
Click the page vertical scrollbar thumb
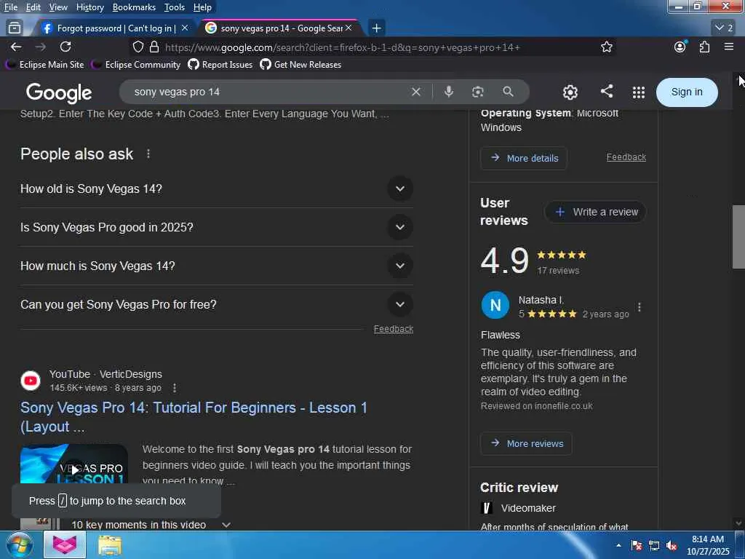click(x=738, y=237)
